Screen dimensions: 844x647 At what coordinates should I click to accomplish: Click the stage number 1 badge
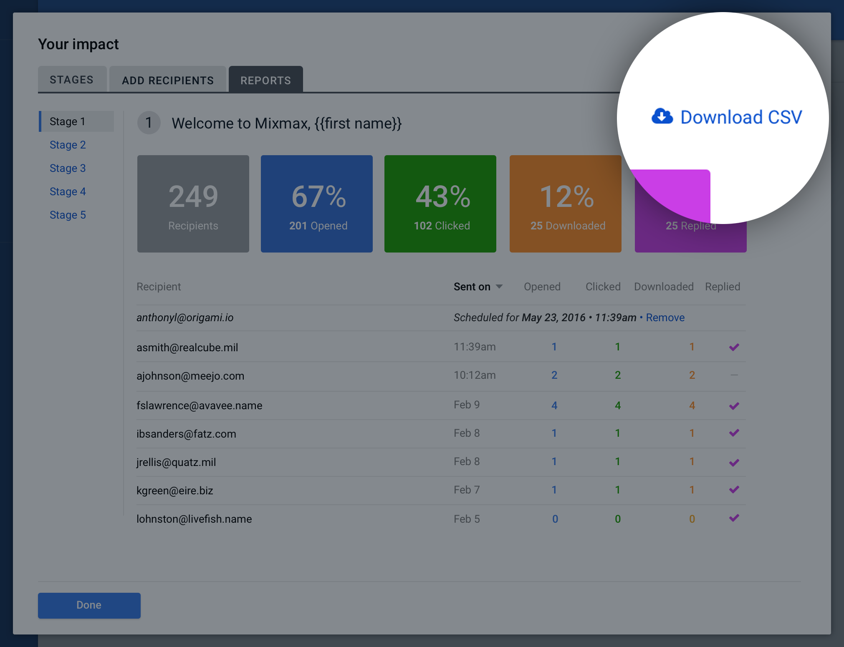point(149,123)
